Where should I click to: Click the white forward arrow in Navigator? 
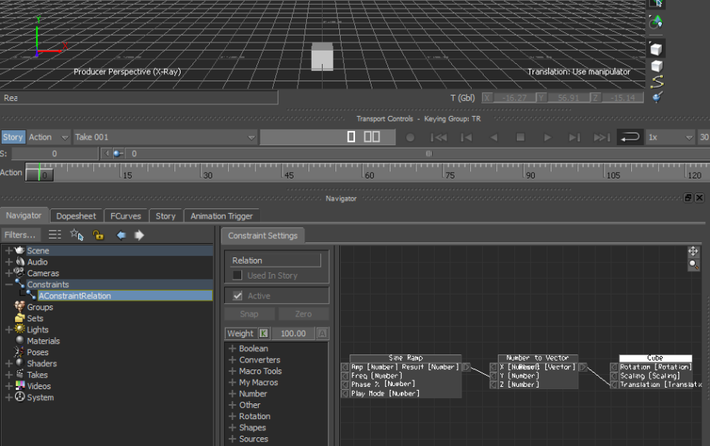pos(140,234)
